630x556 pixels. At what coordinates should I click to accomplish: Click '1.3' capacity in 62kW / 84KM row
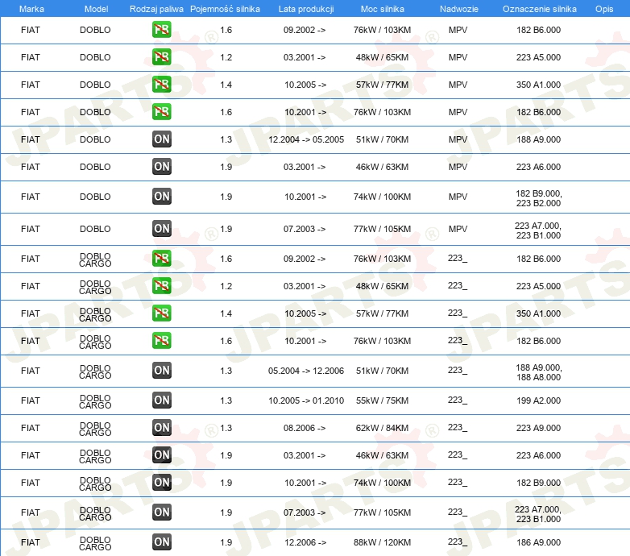point(226,428)
